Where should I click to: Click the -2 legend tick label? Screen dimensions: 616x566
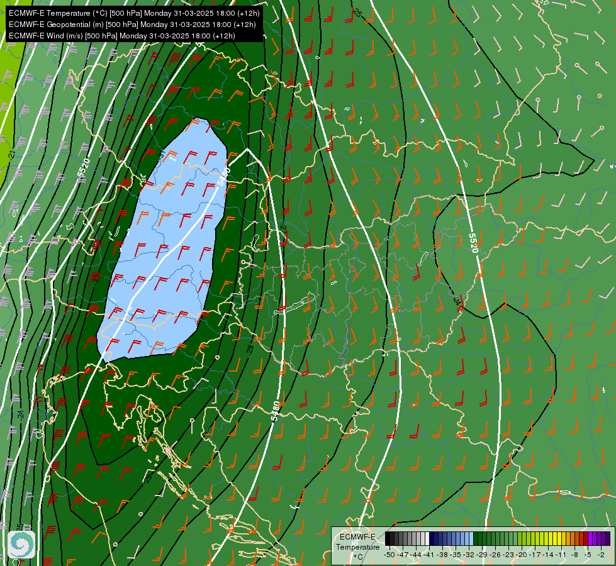click(601, 555)
